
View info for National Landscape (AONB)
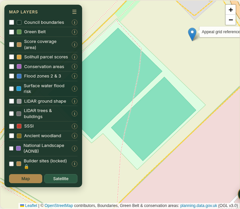pos(74,148)
